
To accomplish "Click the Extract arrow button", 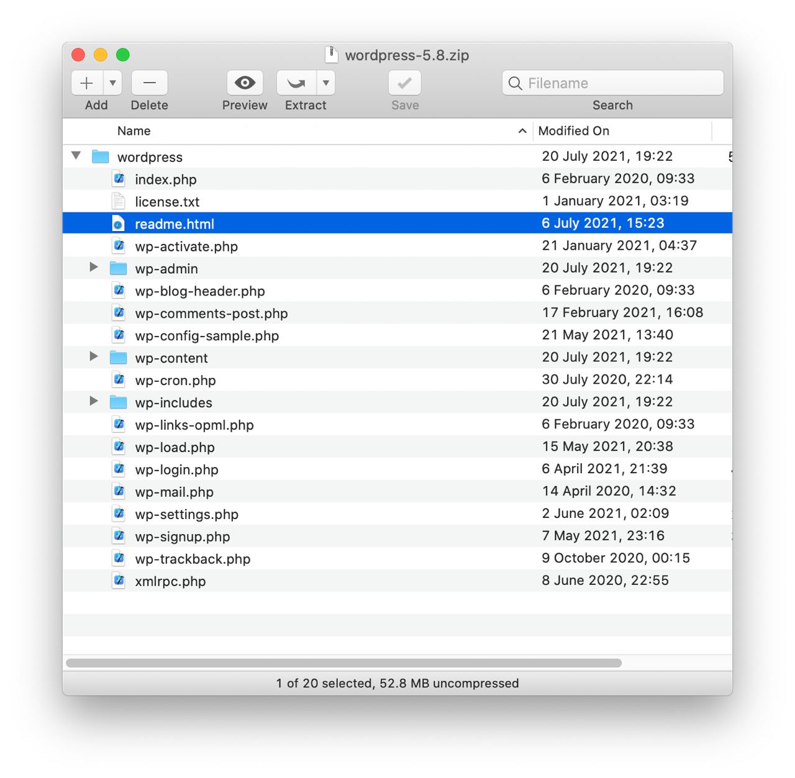I will tap(296, 83).
